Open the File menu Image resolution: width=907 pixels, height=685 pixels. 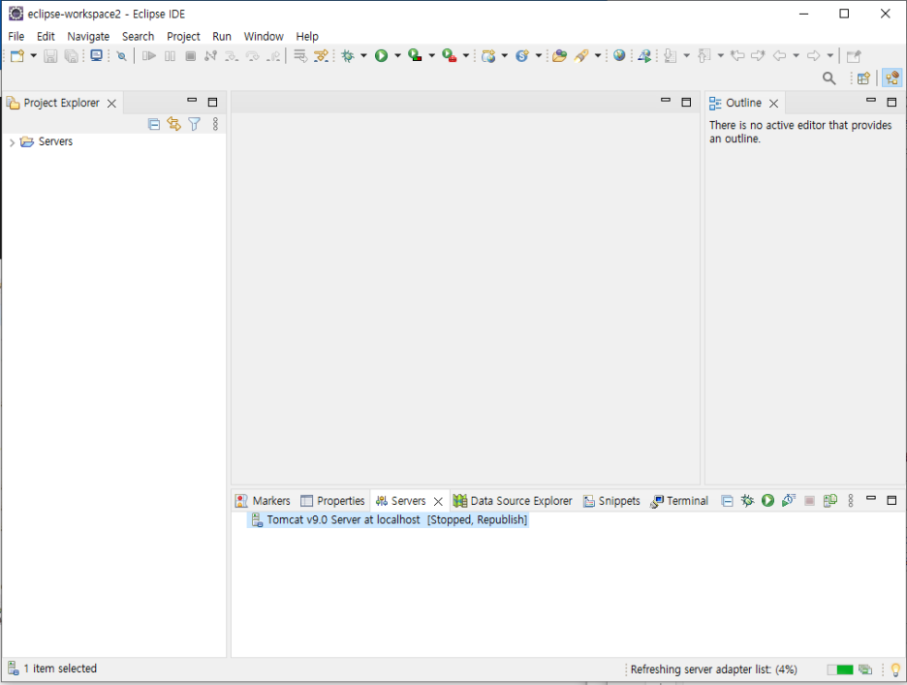[x=16, y=37]
